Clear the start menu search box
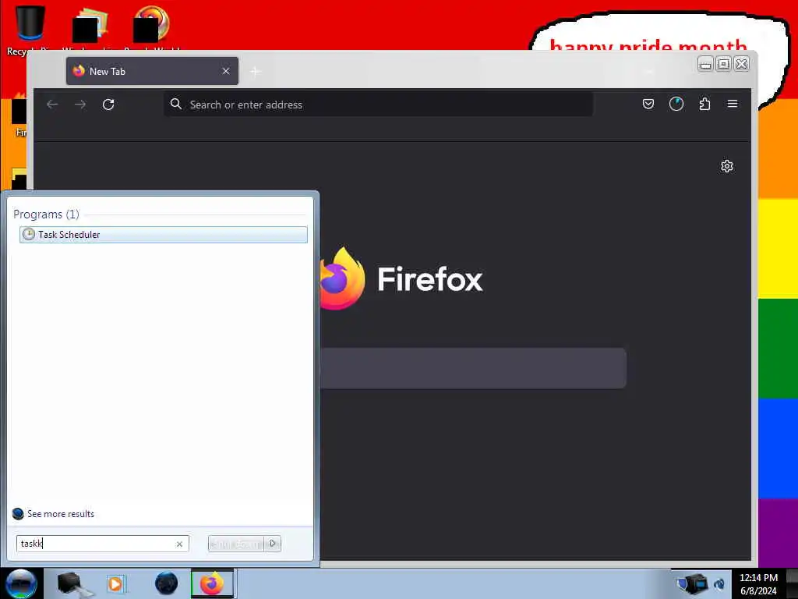This screenshot has width=798, height=599. 179,544
